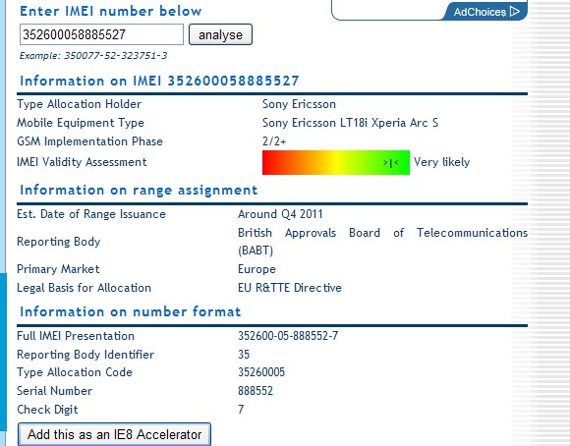Viewport: 570px width, 446px height.
Task: Click the 'Mobile Equipment Type' label
Action: 81,123
